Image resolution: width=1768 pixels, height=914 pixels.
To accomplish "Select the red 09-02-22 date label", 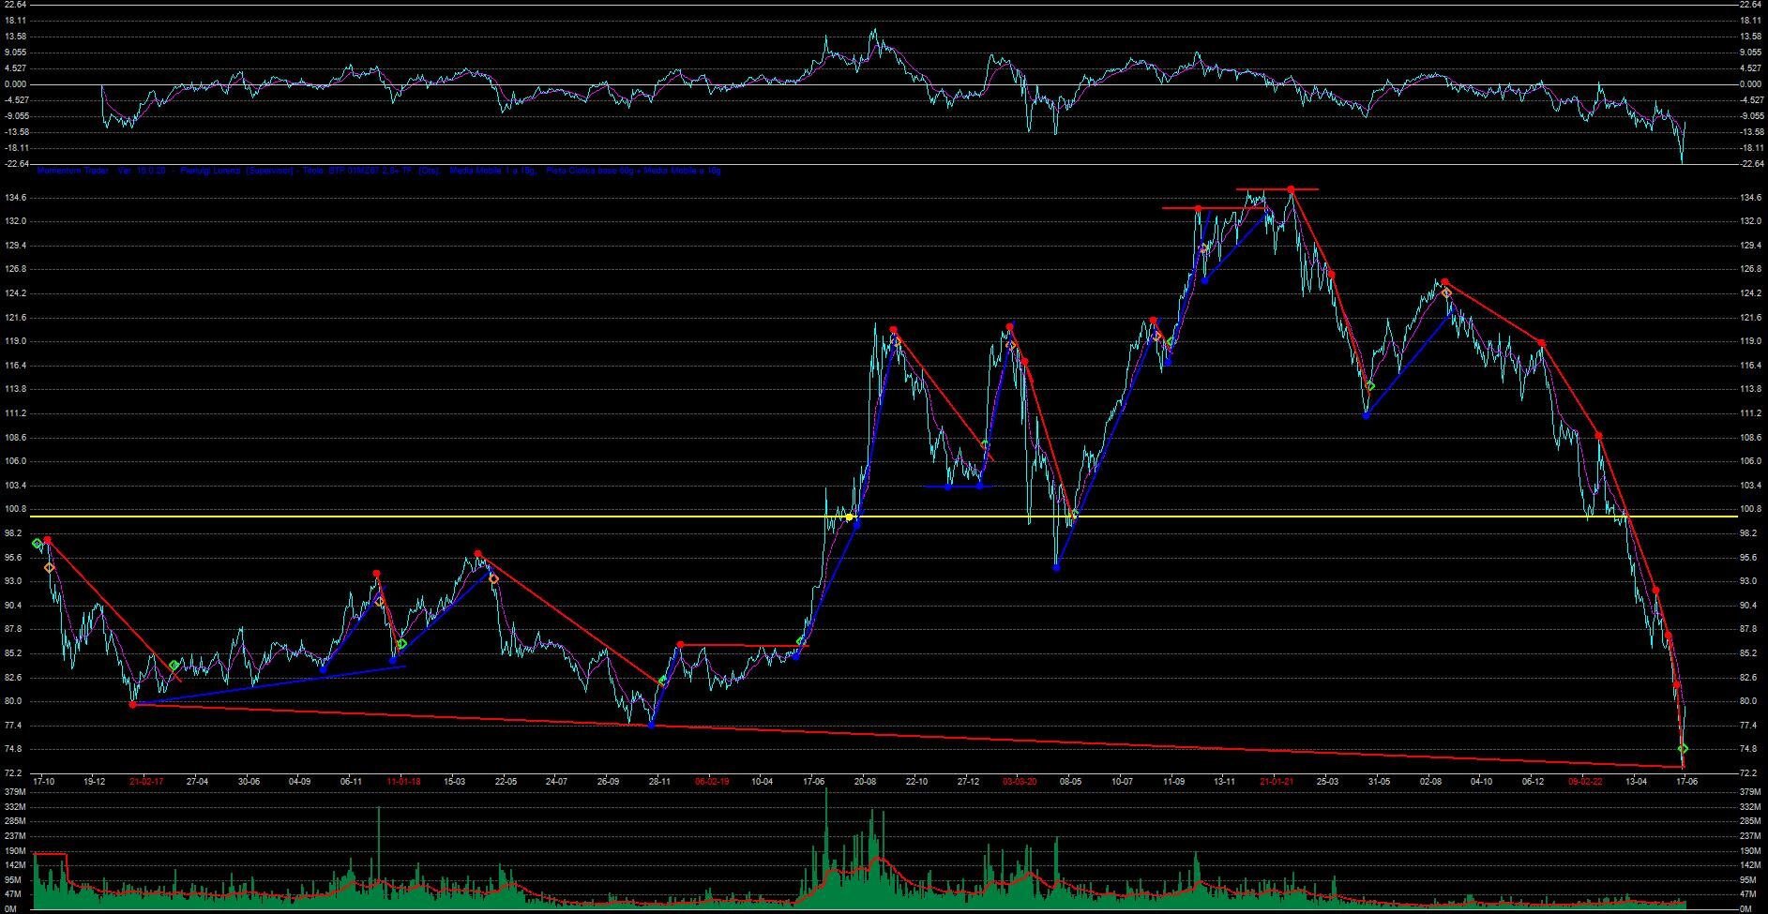I will pyautogui.click(x=1585, y=781).
